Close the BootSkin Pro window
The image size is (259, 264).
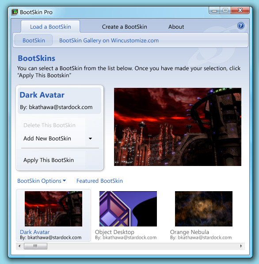[240, 11]
